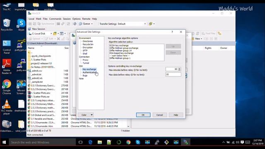Click the Find Files icon in remote panel

click(x=209, y=34)
